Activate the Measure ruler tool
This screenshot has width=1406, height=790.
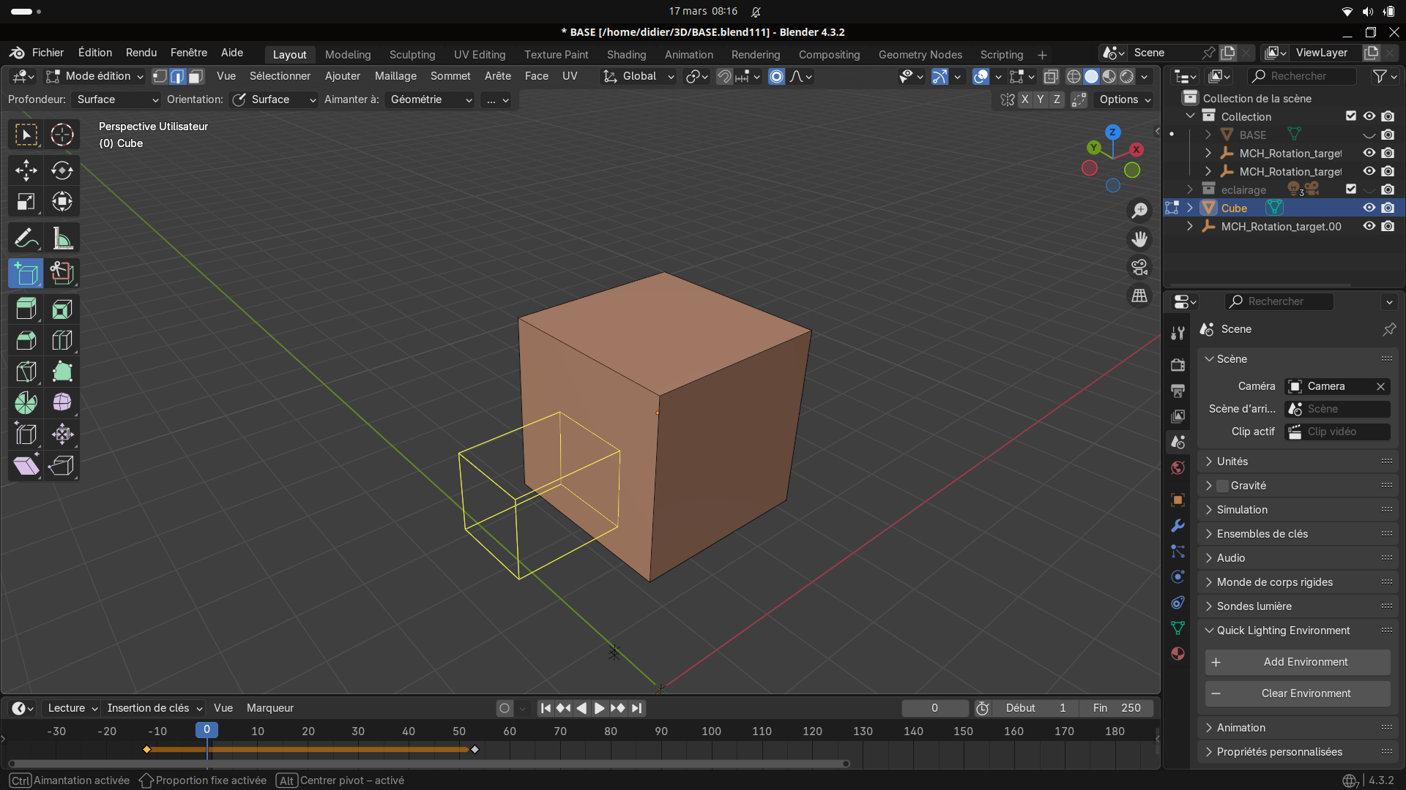[62, 238]
